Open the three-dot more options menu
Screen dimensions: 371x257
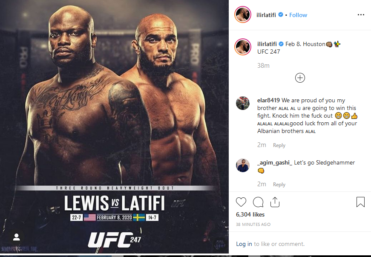pos(361,14)
